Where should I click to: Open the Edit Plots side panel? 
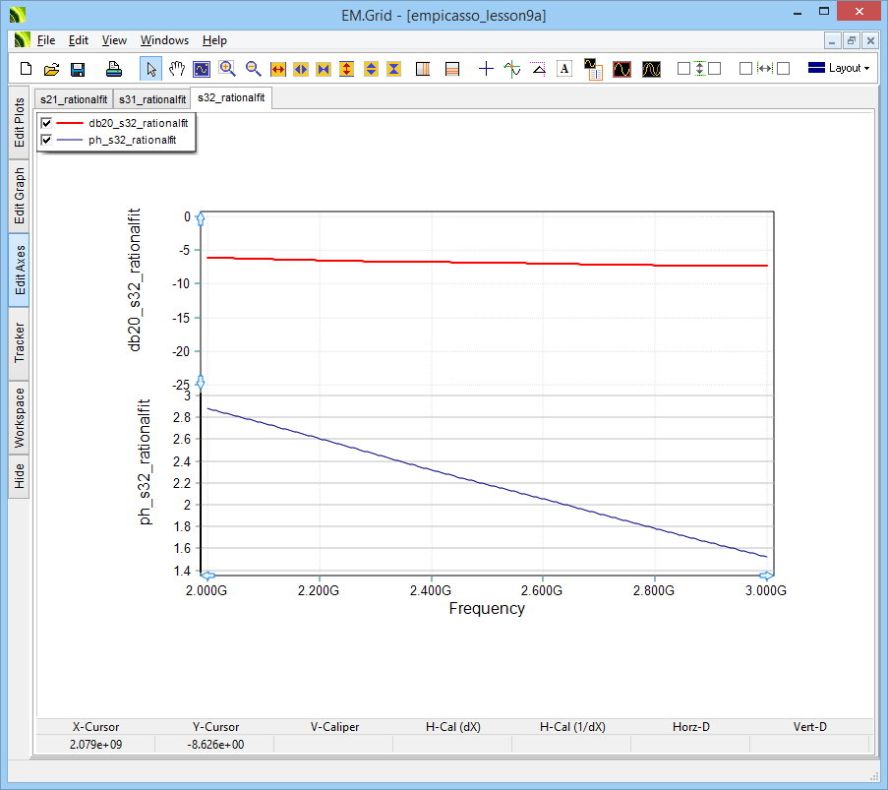[19, 122]
